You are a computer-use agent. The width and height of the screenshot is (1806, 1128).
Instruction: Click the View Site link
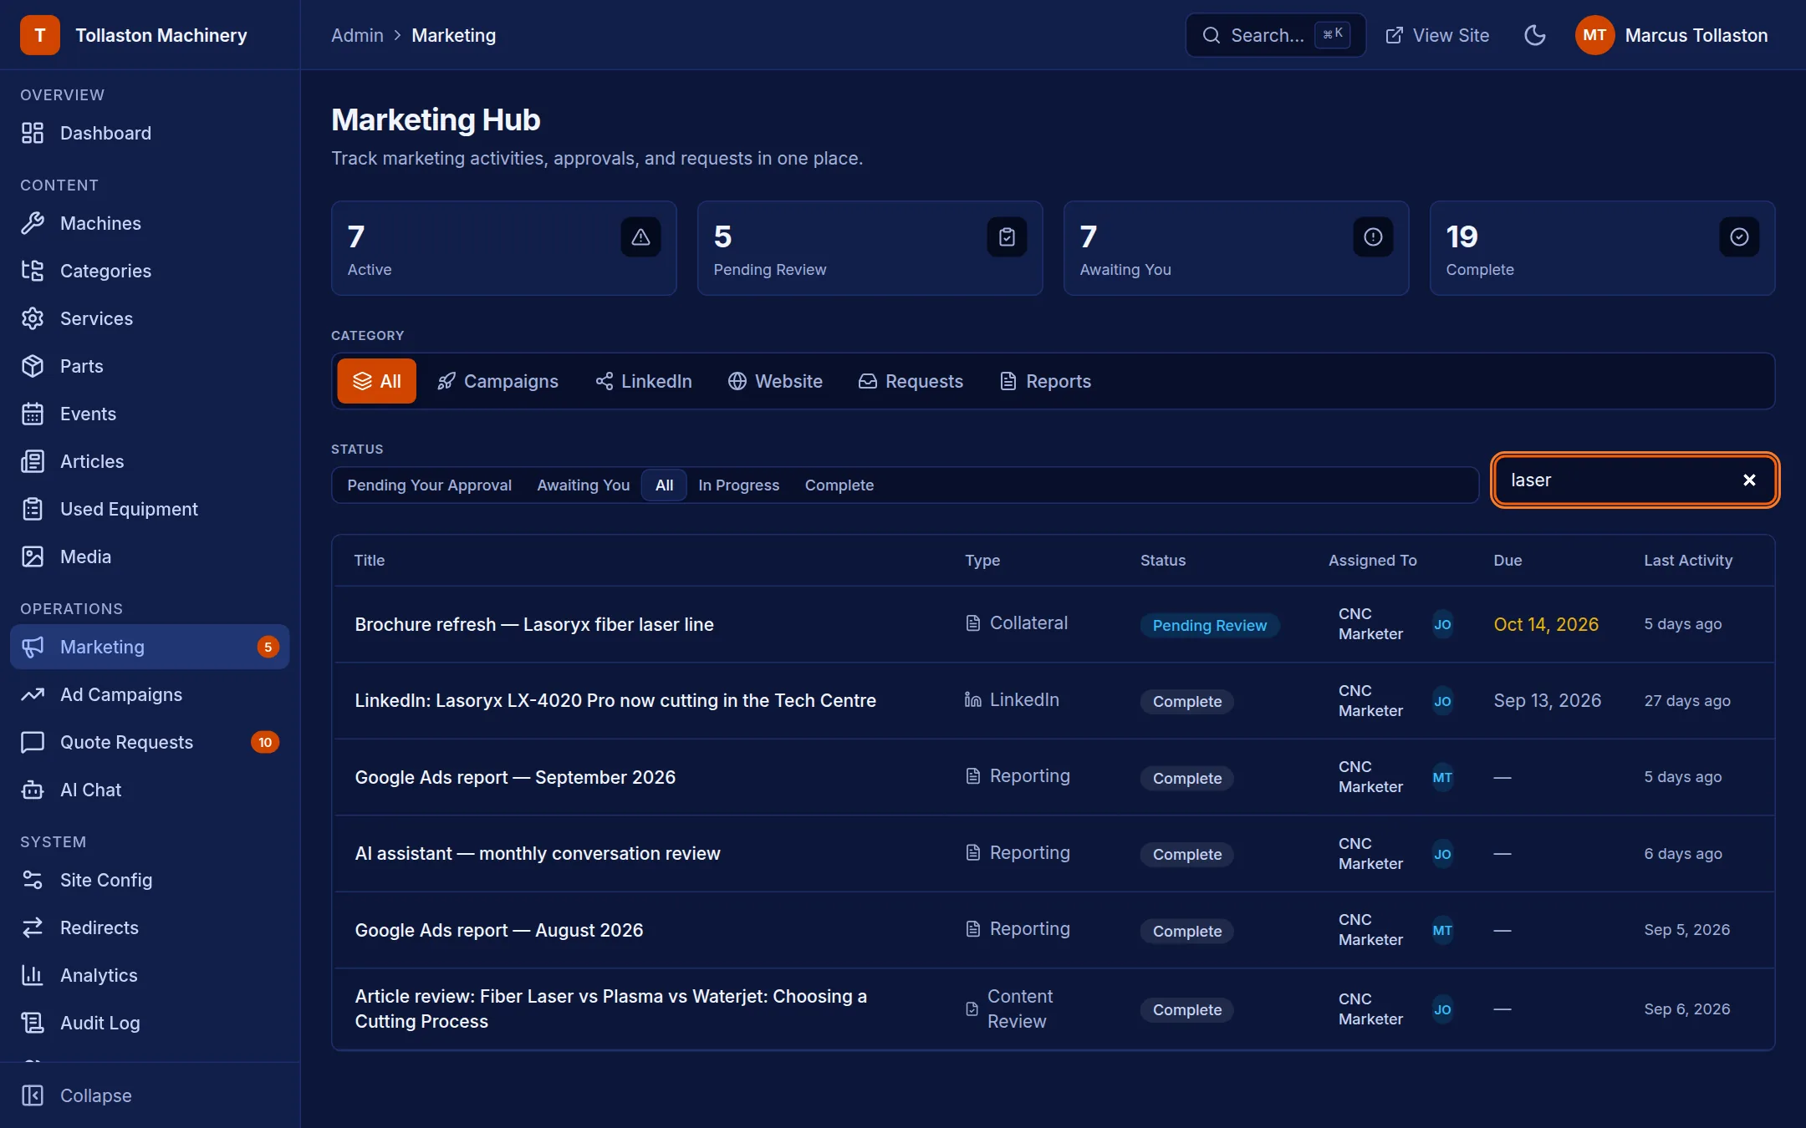pos(1437,35)
